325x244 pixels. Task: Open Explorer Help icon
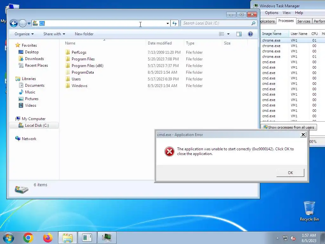[x=250, y=34]
